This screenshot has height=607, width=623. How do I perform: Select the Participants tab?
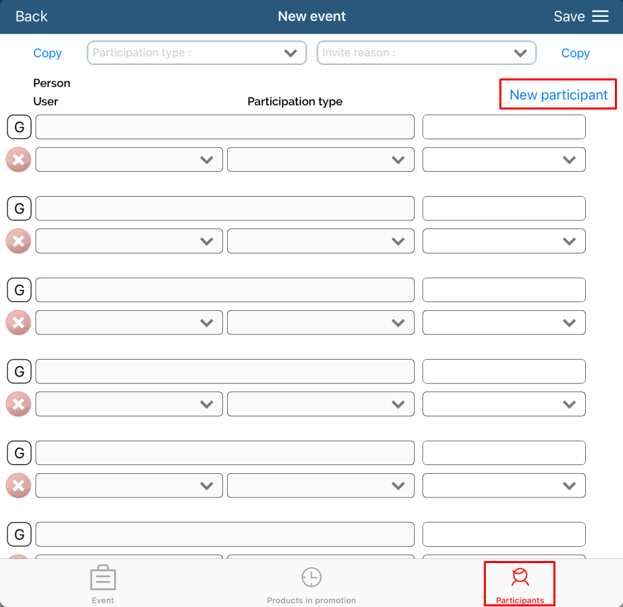(x=520, y=584)
